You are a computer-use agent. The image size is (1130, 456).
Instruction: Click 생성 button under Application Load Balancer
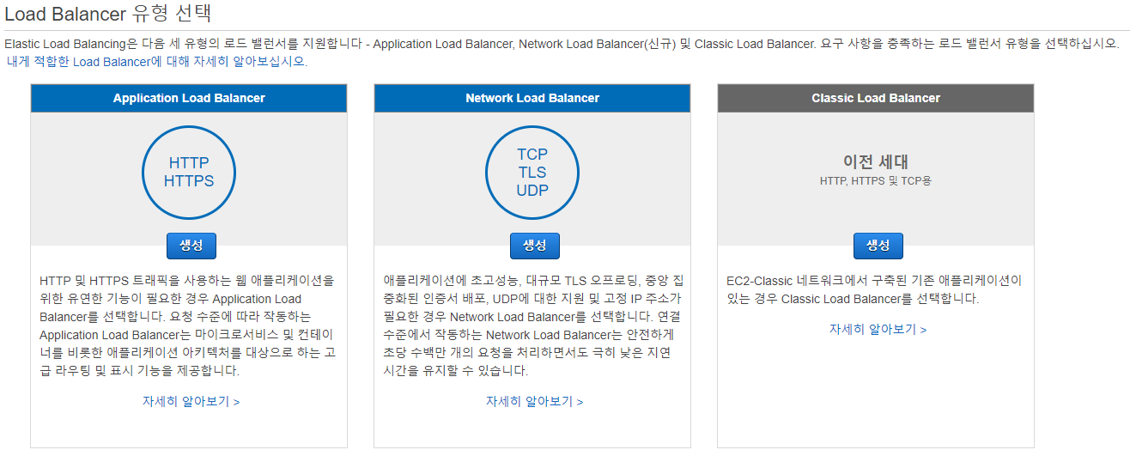191,246
